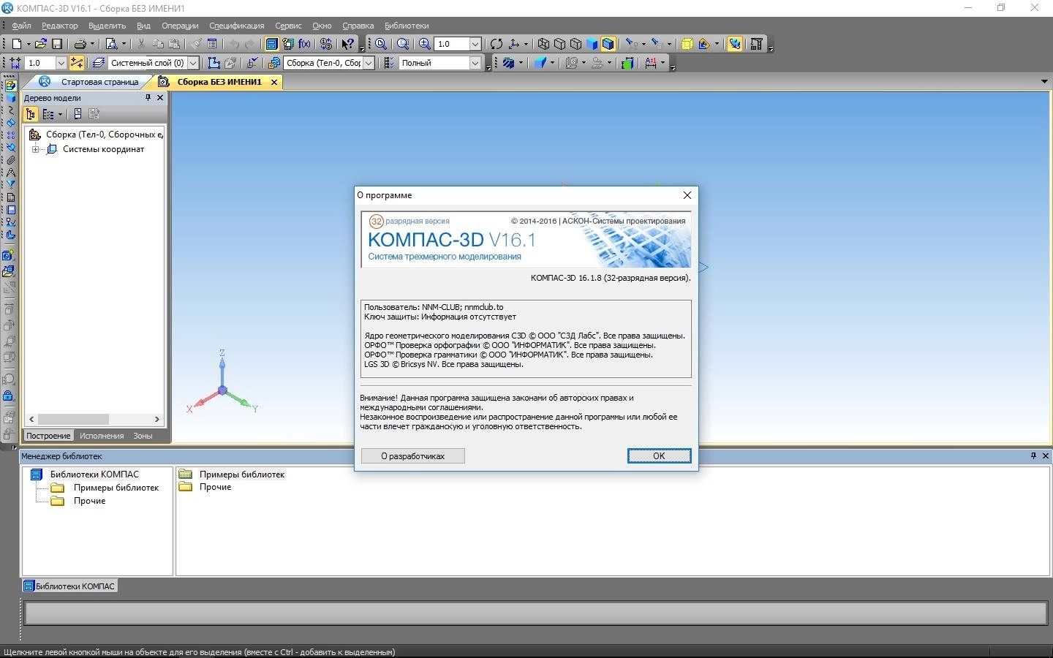Open the Операции menu
The height and width of the screenshot is (658, 1053).
180,26
